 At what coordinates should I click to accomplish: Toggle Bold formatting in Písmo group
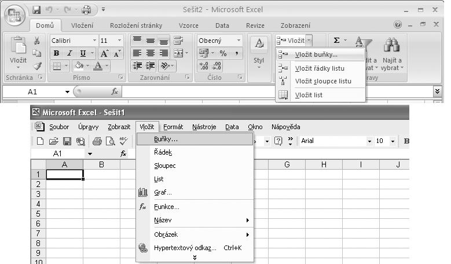click(x=56, y=53)
